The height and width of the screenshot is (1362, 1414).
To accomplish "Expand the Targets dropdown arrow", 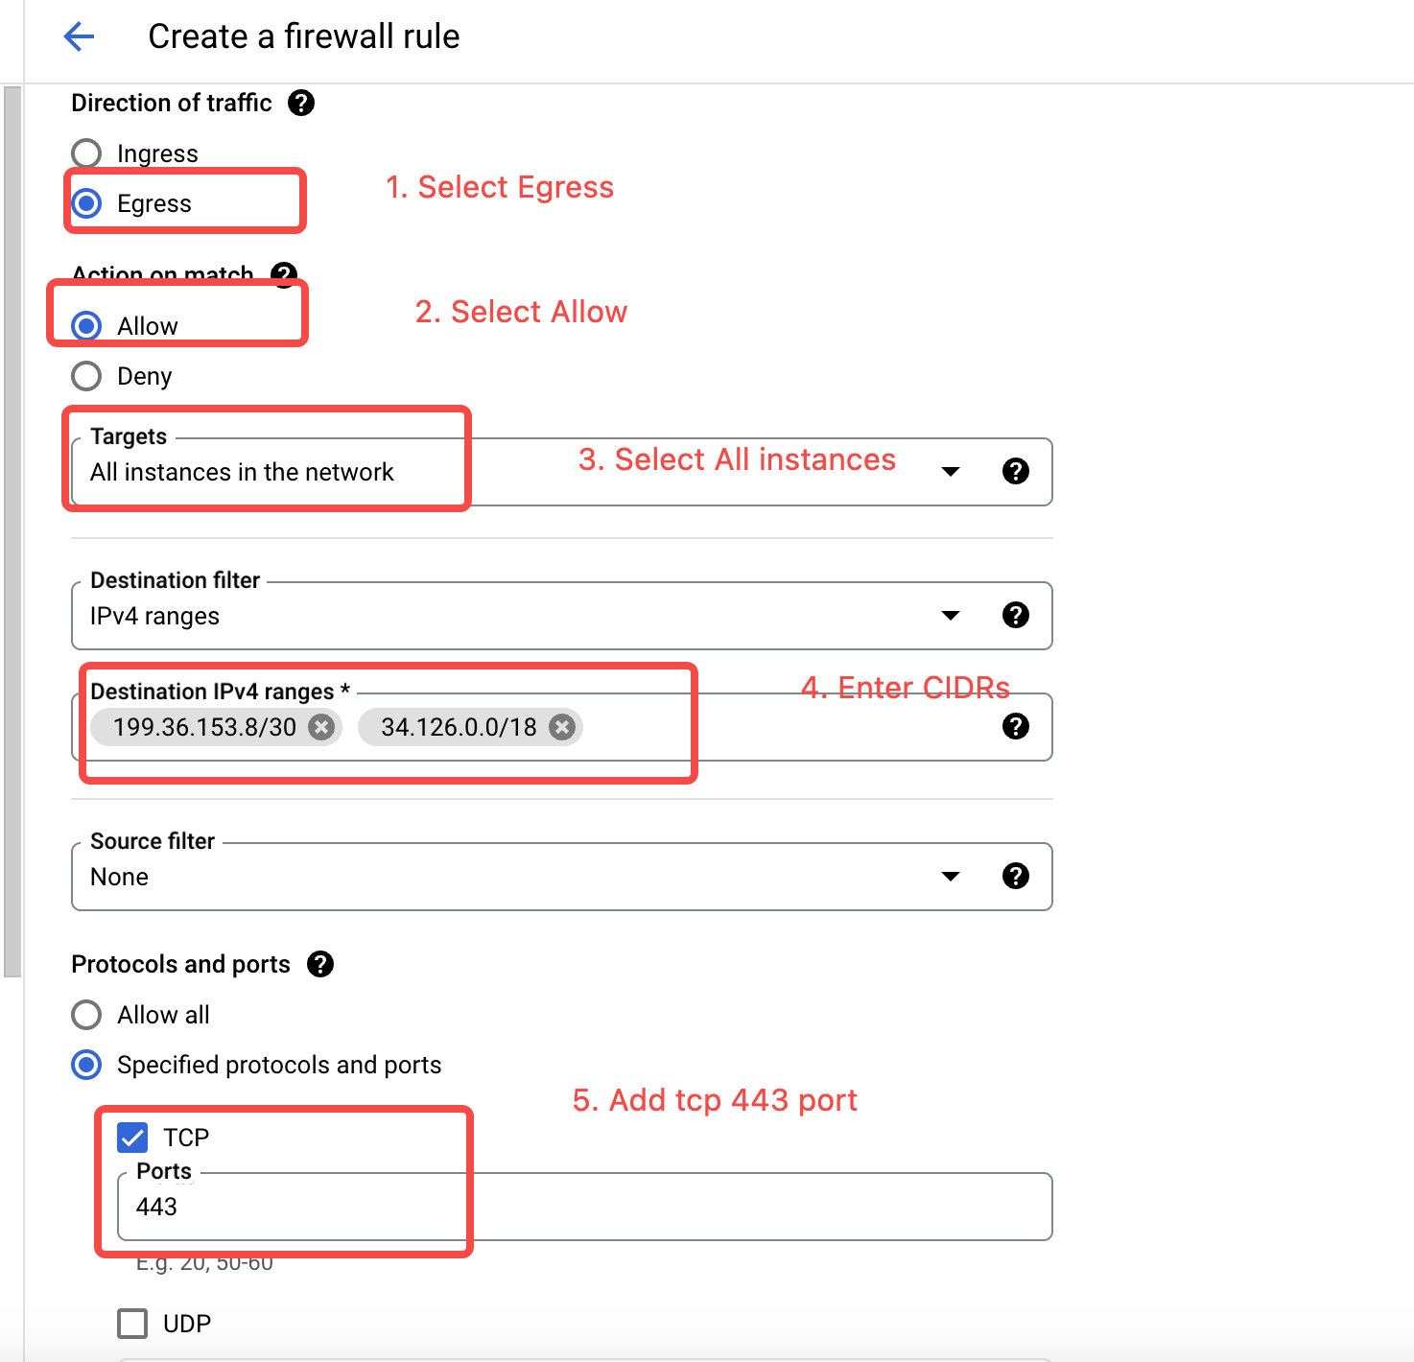I will (951, 471).
